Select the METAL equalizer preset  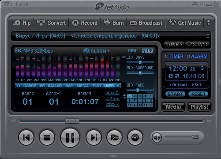coord(82,86)
